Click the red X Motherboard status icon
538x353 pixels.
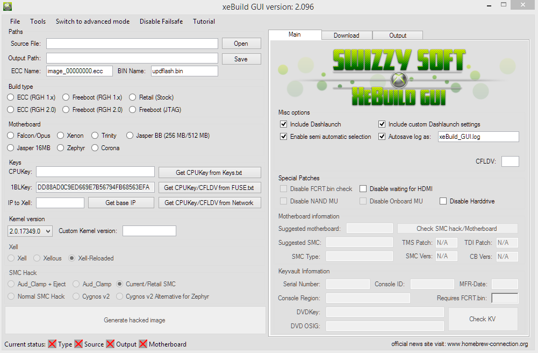(143, 344)
